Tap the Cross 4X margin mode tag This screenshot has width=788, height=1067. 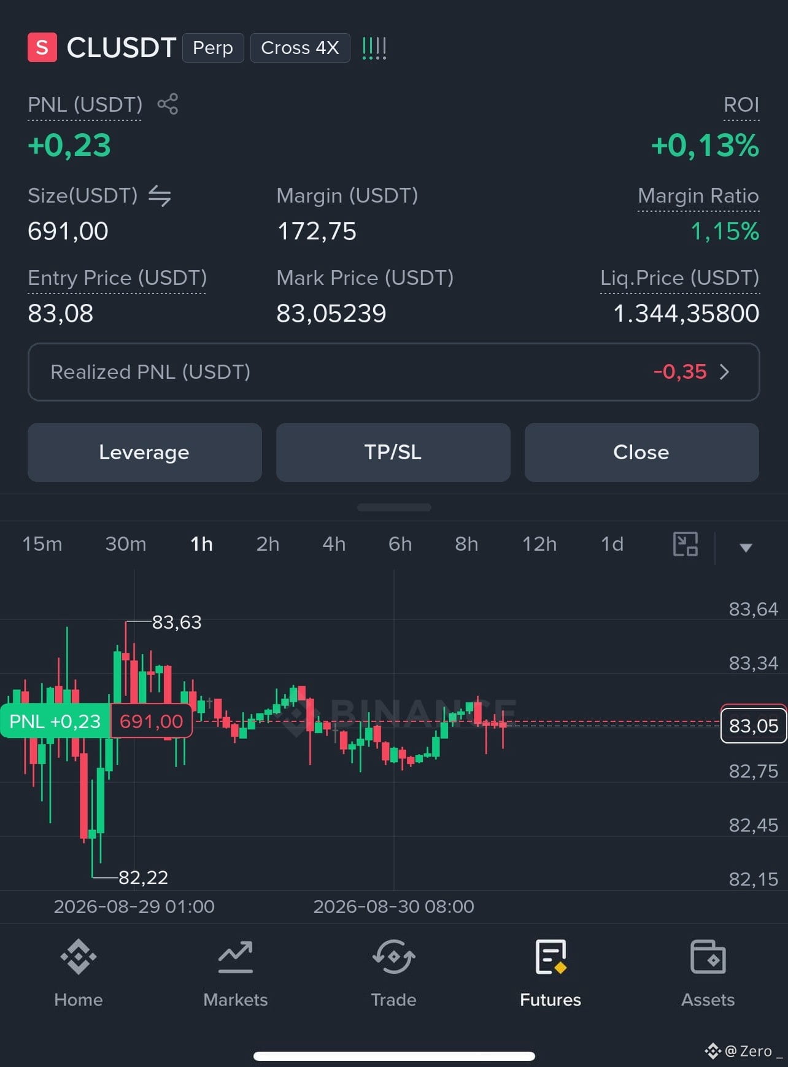300,48
